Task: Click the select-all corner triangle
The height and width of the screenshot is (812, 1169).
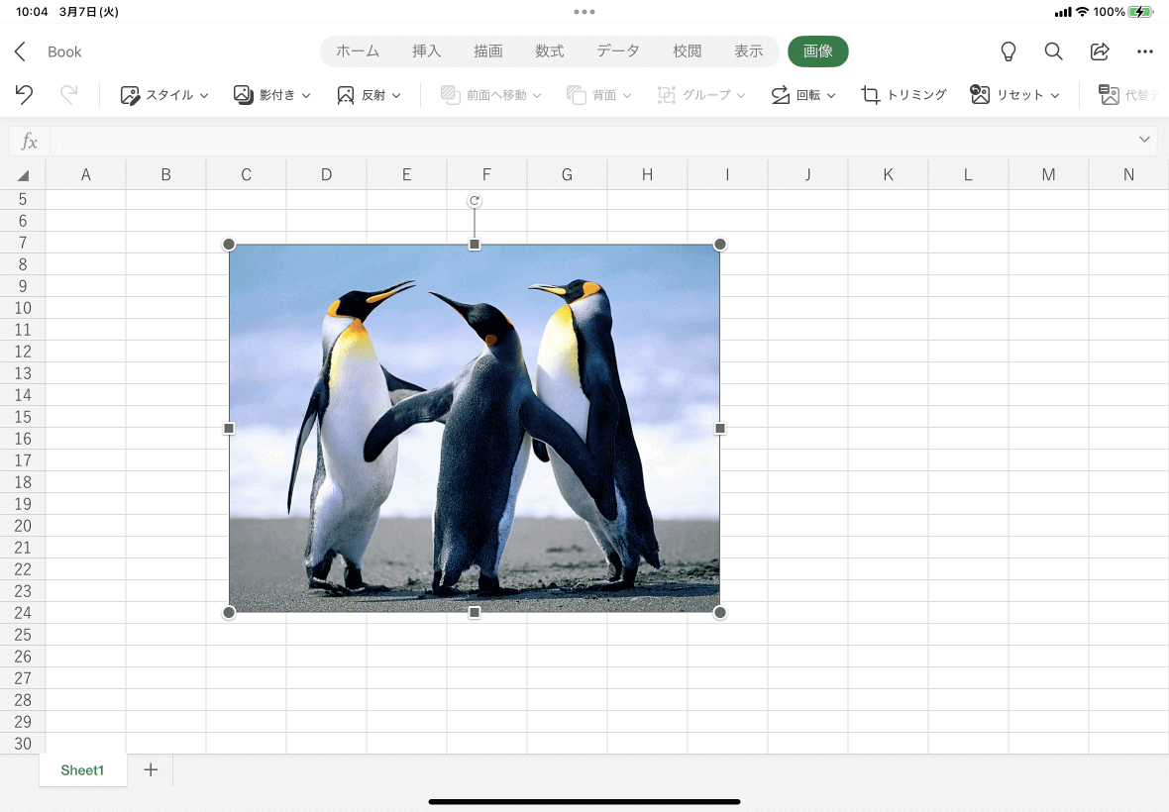Action: click(23, 176)
